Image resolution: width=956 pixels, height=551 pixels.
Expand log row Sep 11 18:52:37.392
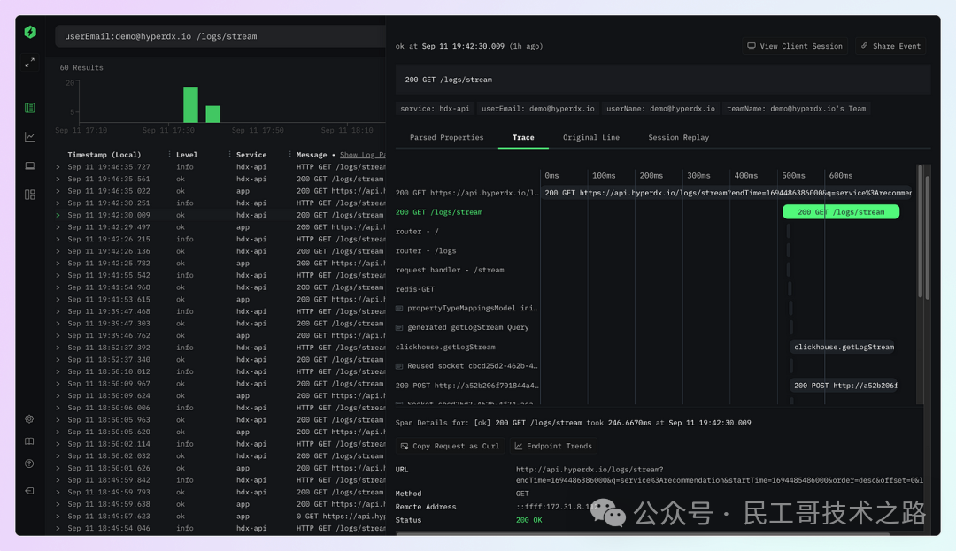(58, 348)
